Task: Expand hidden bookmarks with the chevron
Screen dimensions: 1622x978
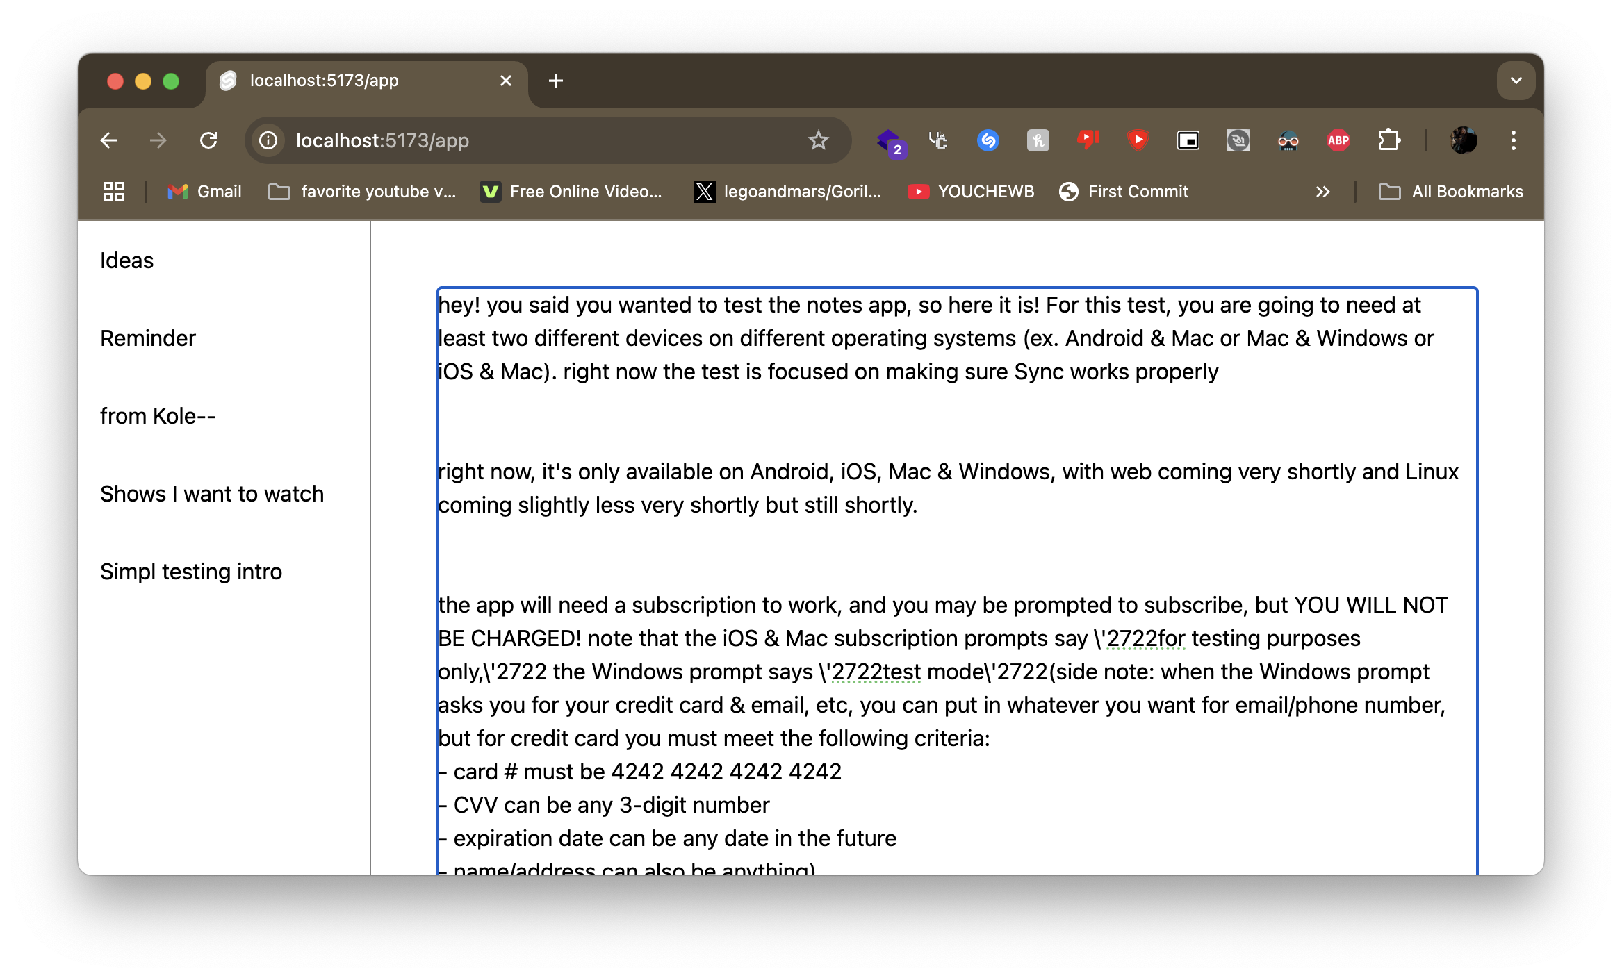Action: (x=1323, y=192)
